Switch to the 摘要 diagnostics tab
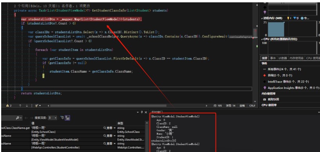 pyautogui.click(x=264, y=58)
